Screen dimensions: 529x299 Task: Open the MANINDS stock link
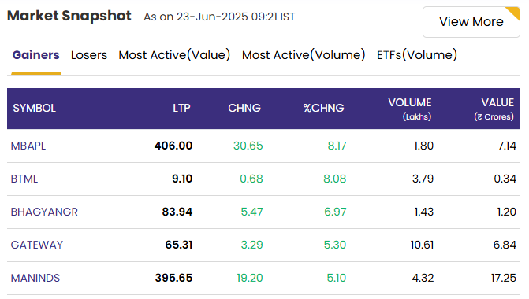pos(35,278)
